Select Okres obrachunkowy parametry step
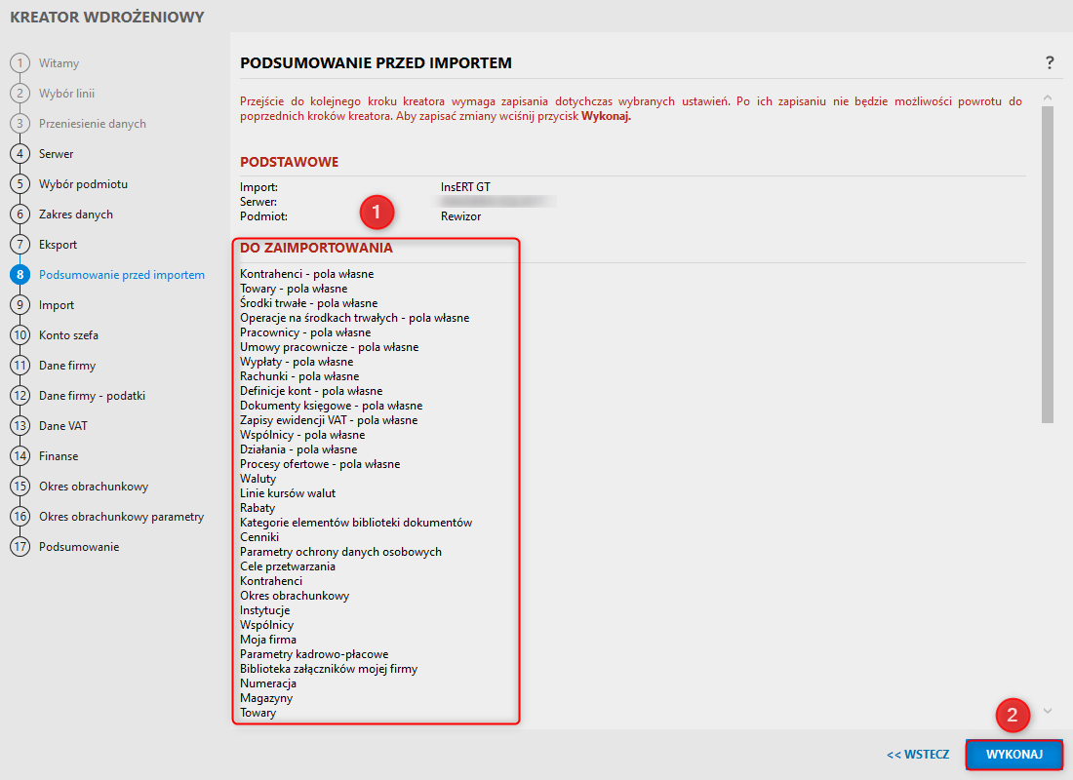1073x780 pixels. pos(121,517)
